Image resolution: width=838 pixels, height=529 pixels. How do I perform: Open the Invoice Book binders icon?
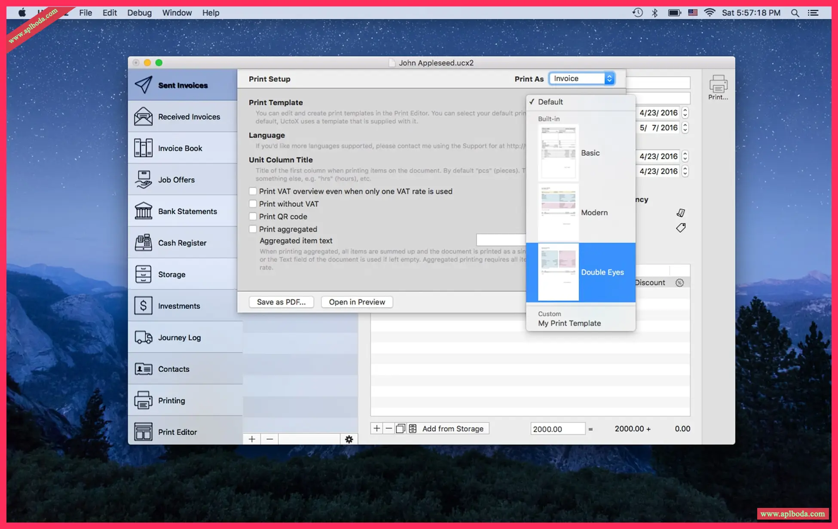pyautogui.click(x=144, y=148)
